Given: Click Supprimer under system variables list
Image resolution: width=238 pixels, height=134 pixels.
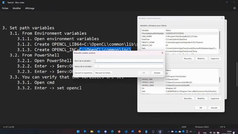Looking at the screenshot, I should coord(215,98).
